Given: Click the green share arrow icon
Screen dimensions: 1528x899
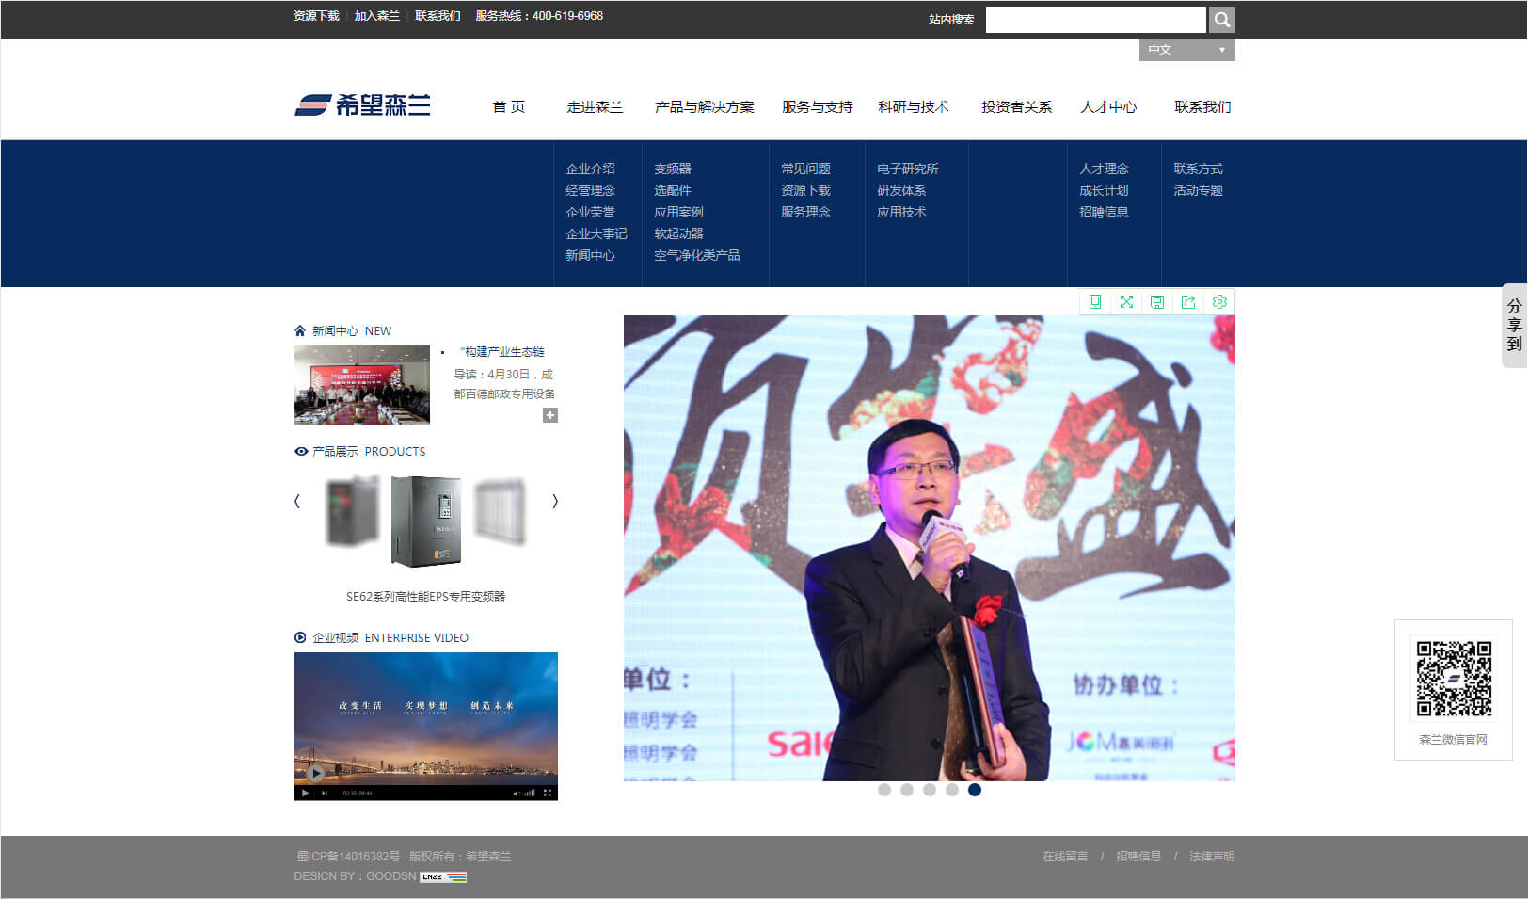Looking at the screenshot, I should tap(1188, 301).
